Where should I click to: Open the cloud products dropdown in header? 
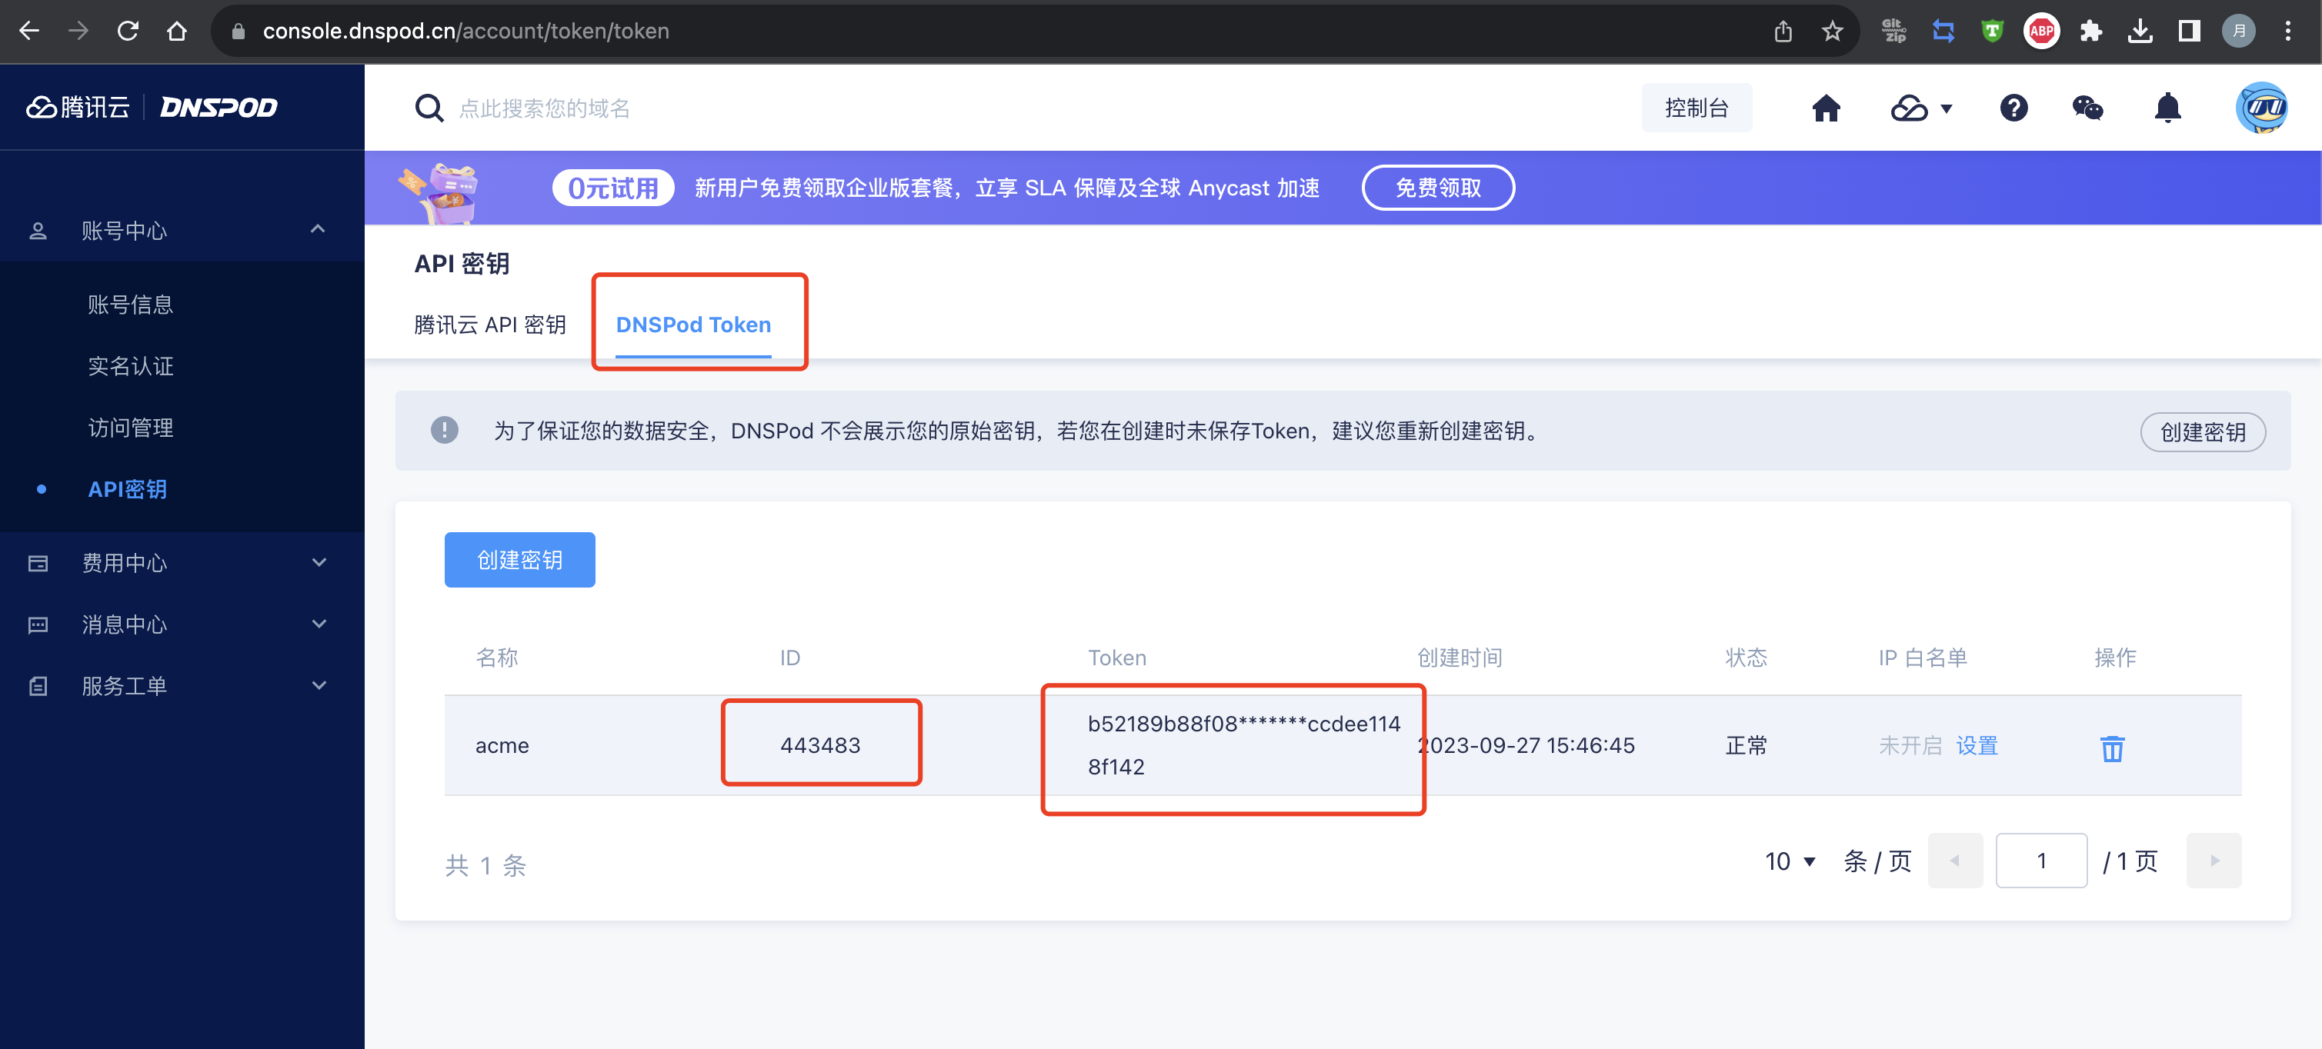(1921, 108)
